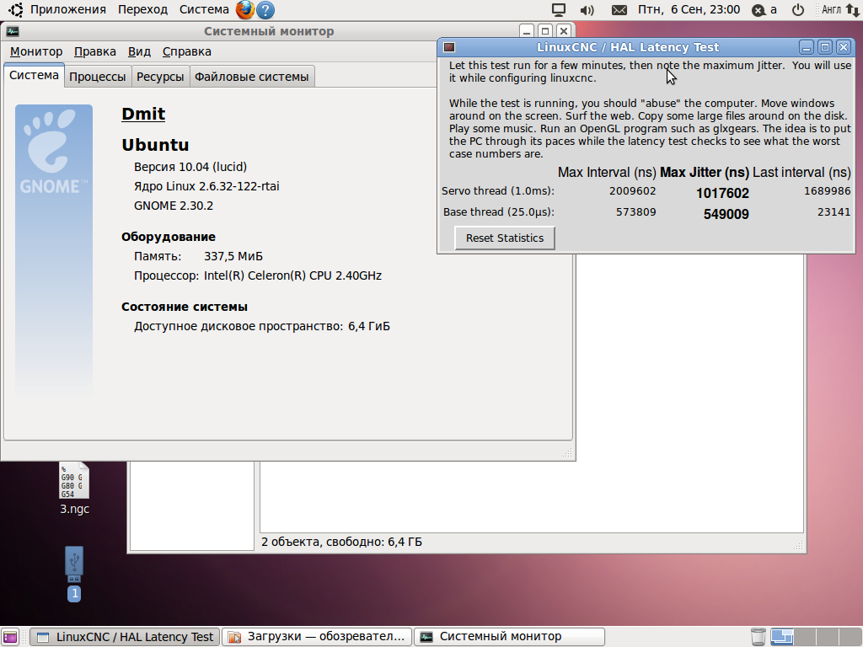Click the GNOME 2.30.2 version text

pos(174,206)
